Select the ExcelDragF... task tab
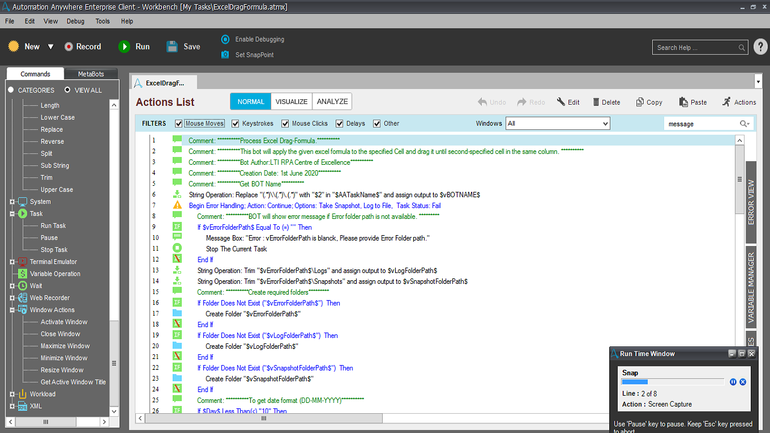The image size is (770, 433). [x=164, y=83]
